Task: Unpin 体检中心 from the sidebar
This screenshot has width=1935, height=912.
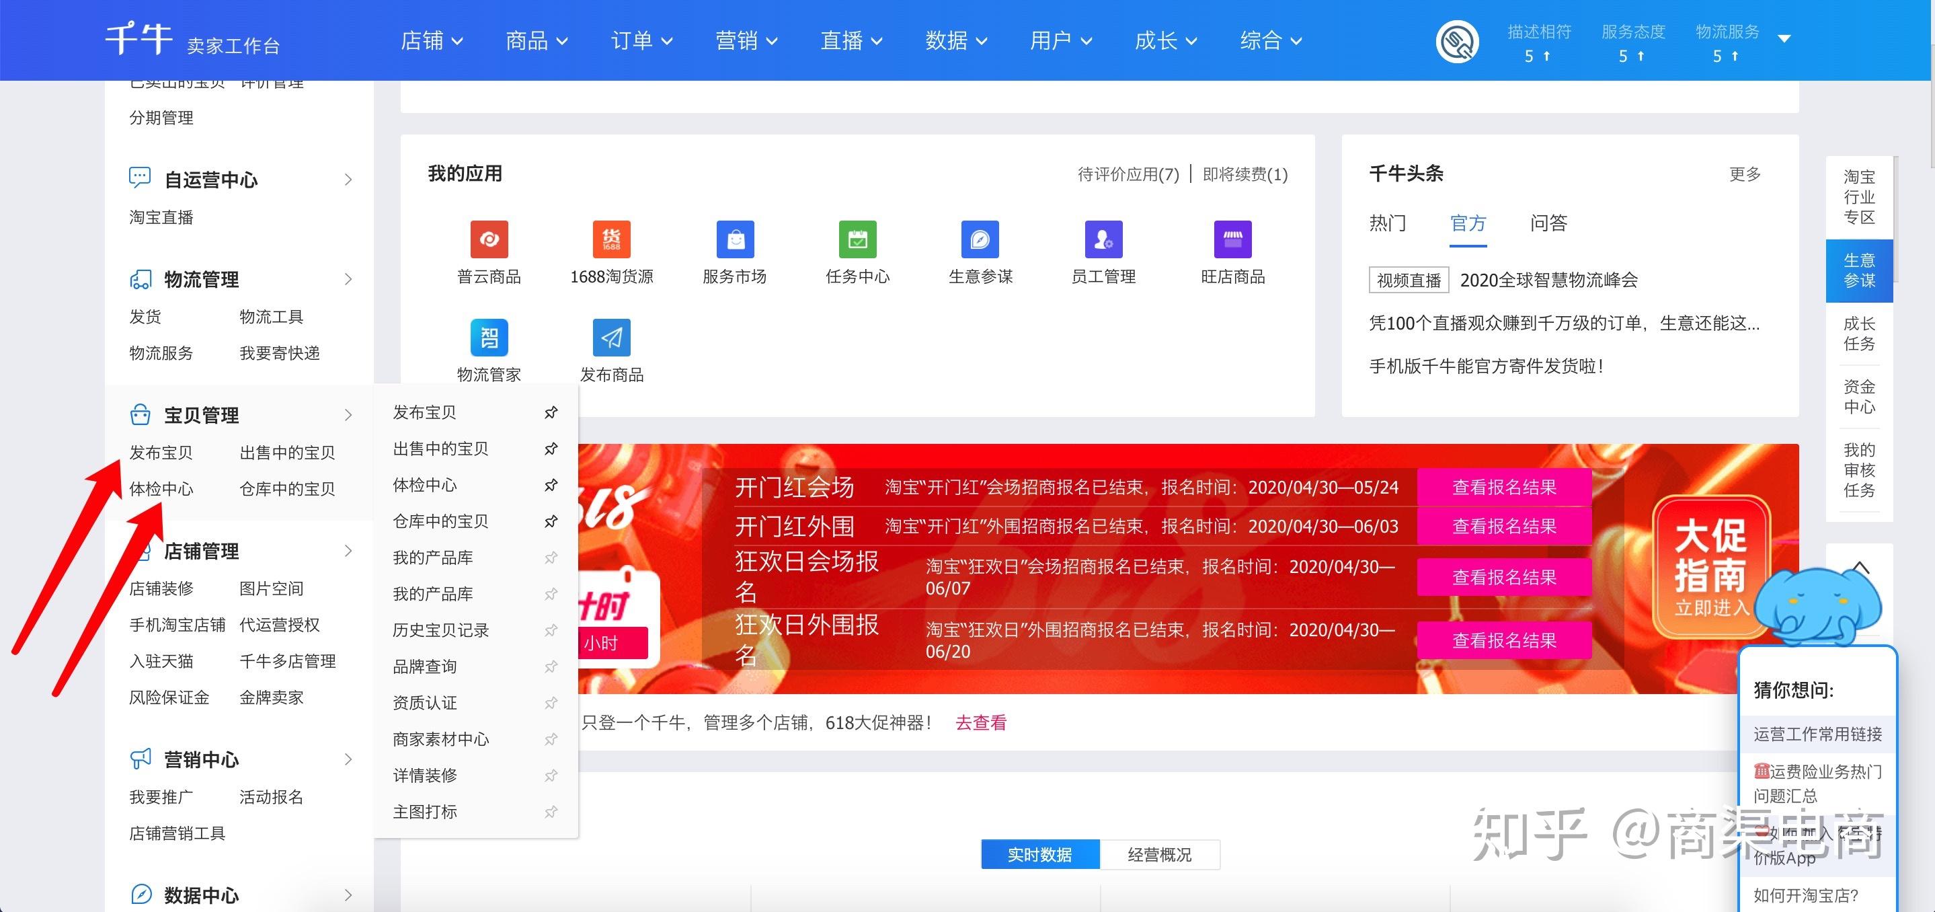Action: pos(551,484)
